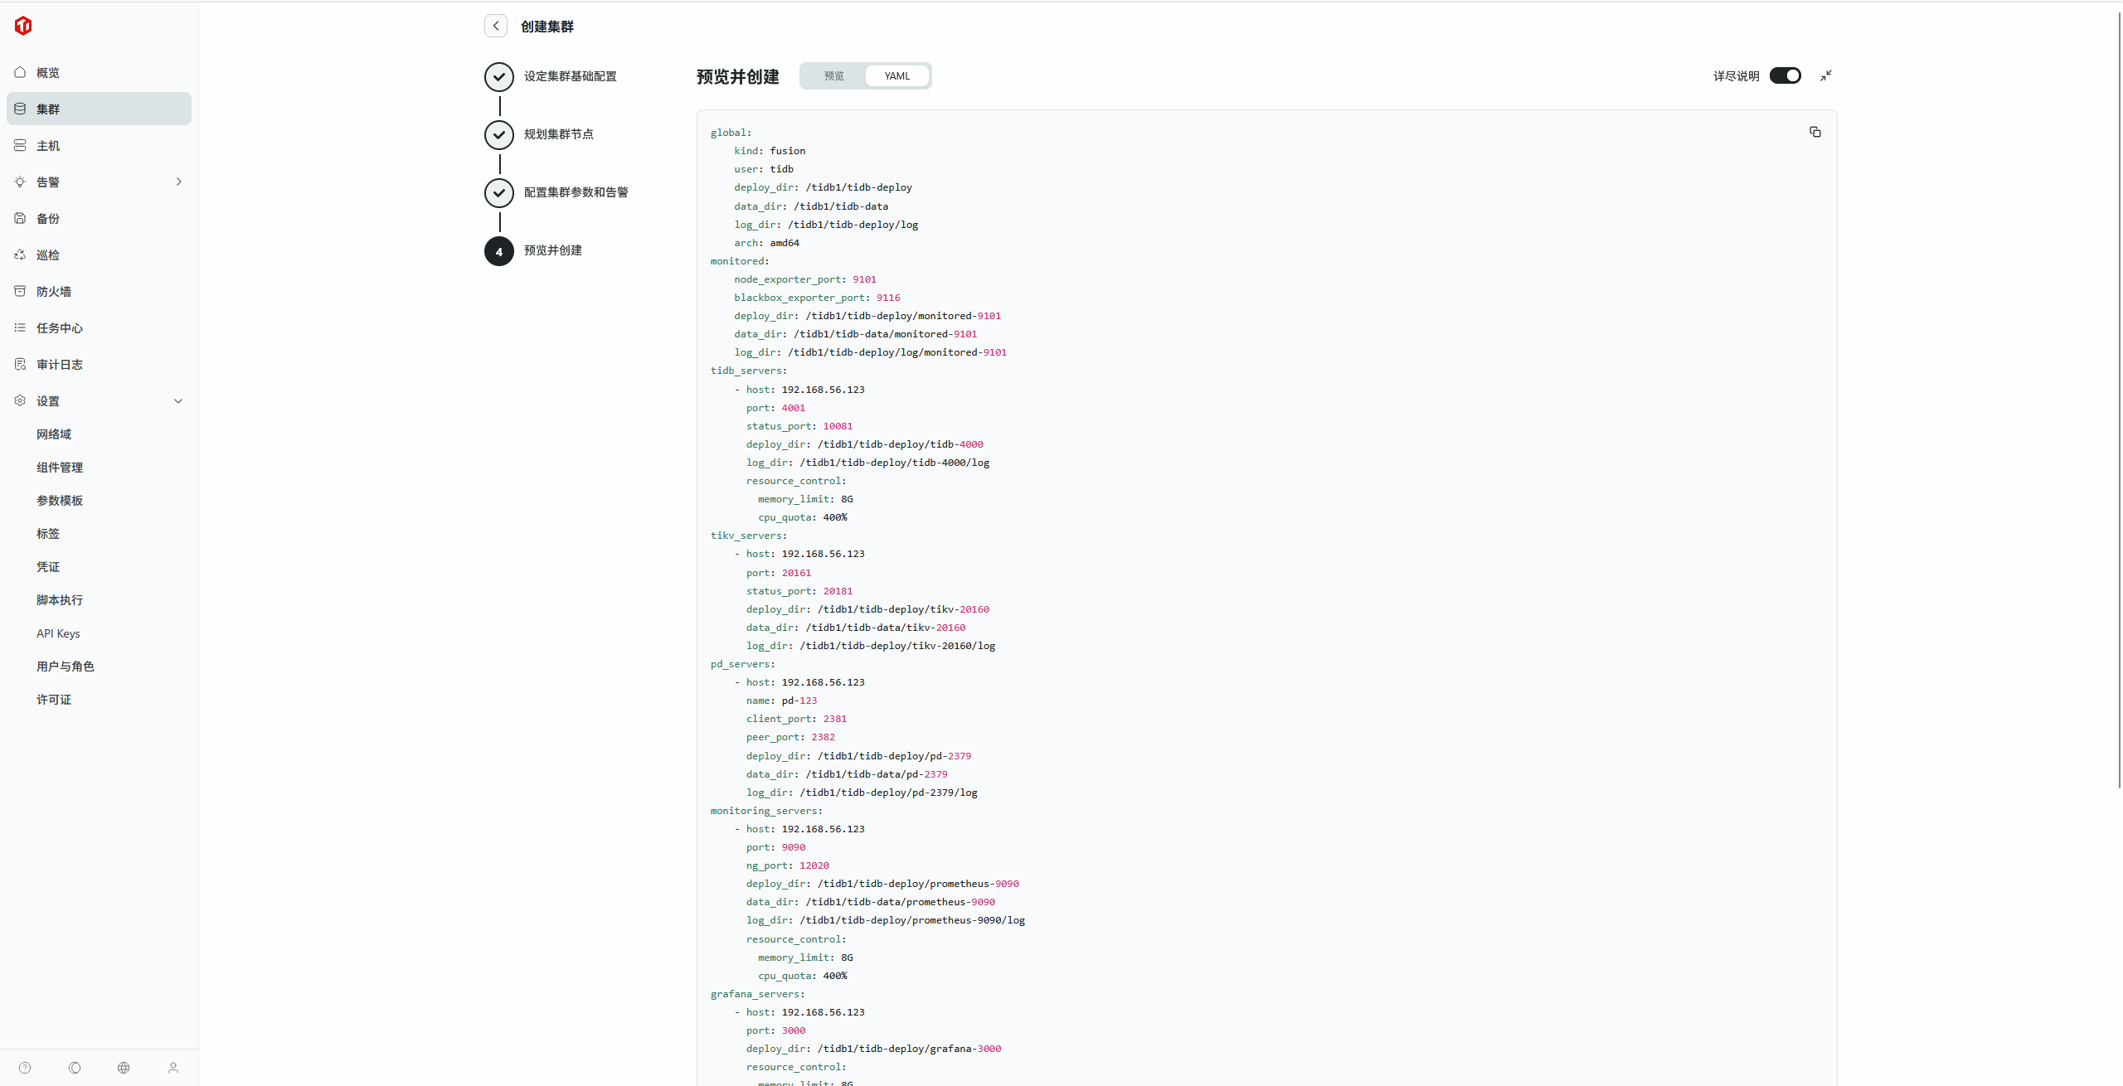Go to step 设定集群基础配置
Viewport: 2123px width, 1086px height.
[570, 76]
